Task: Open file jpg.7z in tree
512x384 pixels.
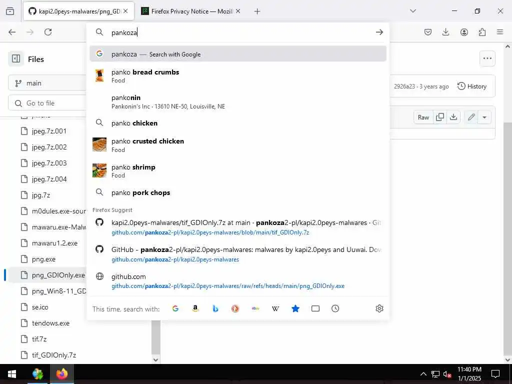Action: [x=41, y=195]
